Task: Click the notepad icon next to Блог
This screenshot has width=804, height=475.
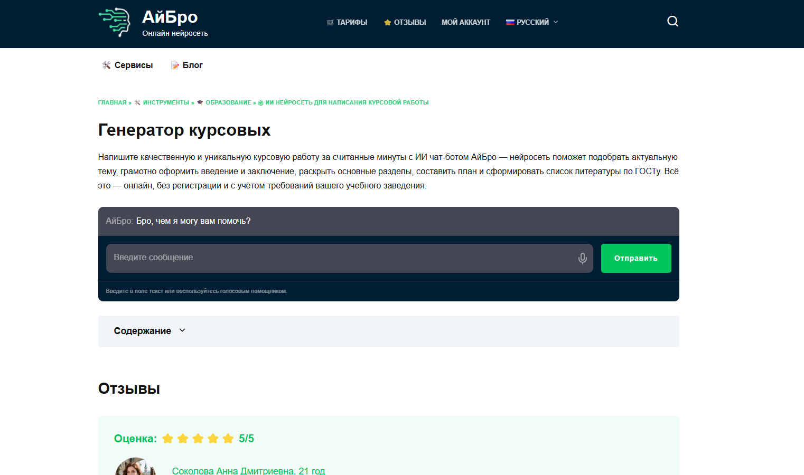Action: click(175, 65)
